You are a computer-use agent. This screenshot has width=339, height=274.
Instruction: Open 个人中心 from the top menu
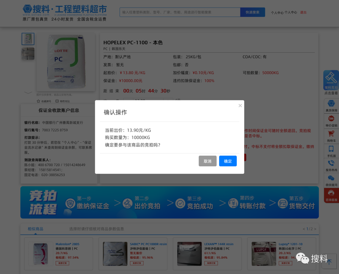point(277,13)
